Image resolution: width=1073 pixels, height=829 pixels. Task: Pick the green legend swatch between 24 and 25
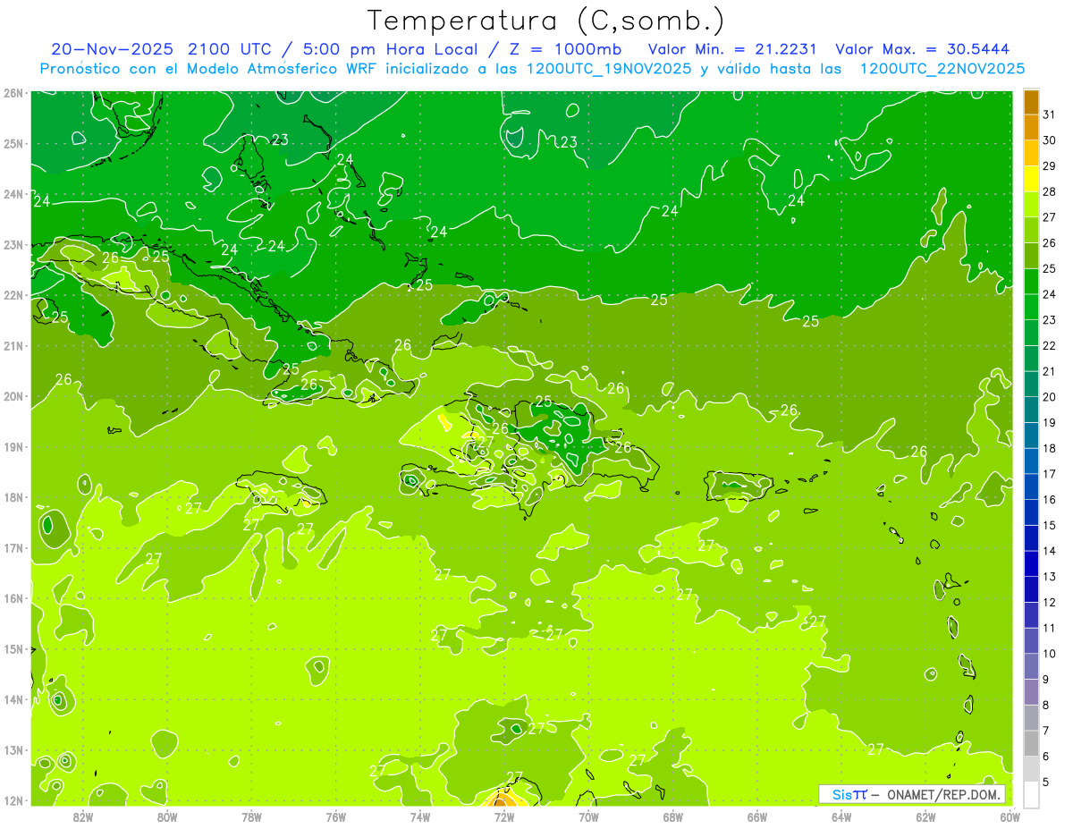[x=1032, y=281]
